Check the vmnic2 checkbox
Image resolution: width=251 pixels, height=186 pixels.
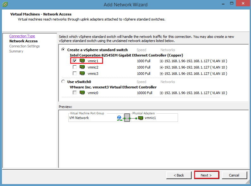click(75, 67)
